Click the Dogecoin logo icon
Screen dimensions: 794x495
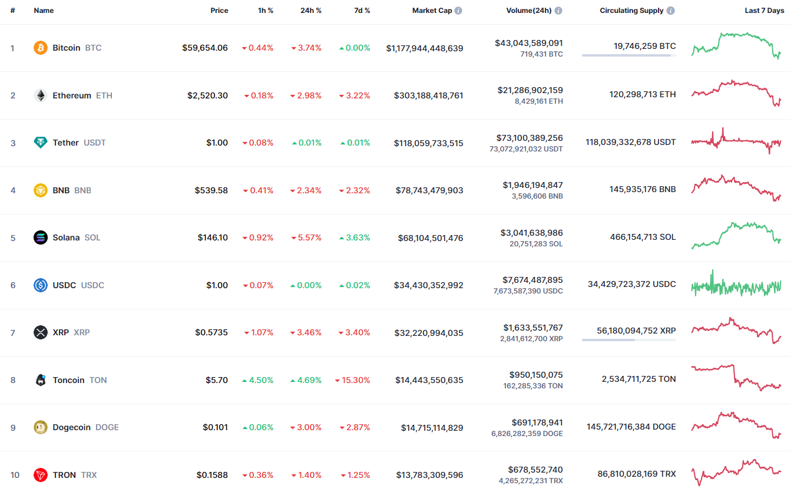pos(41,427)
